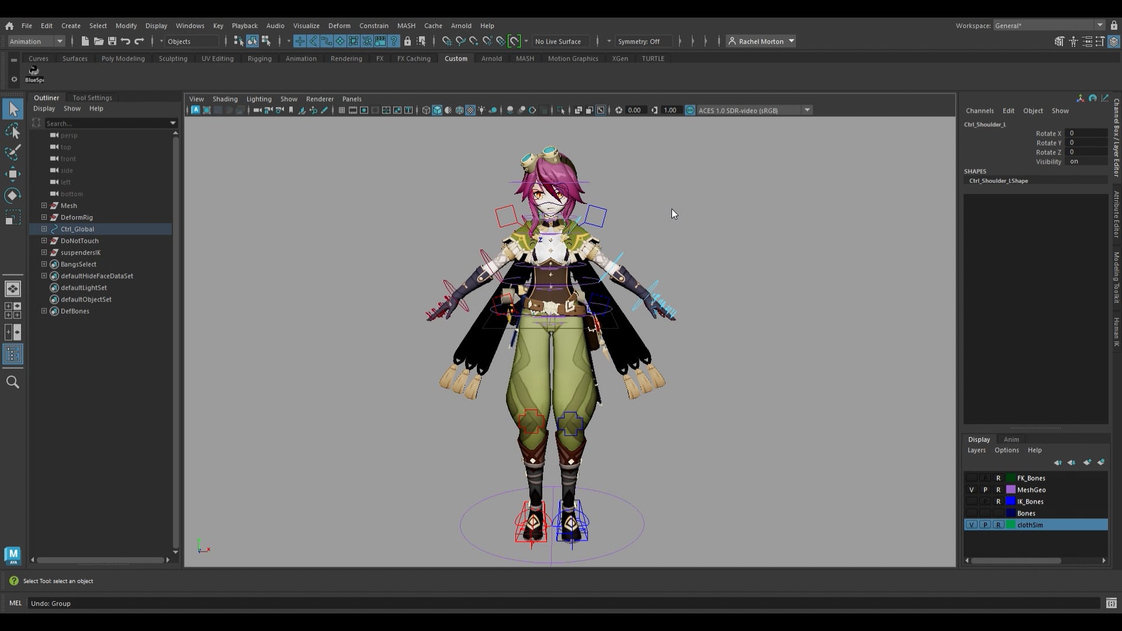Switch to the Tool Settings tab
Image resolution: width=1122 pixels, height=631 pixels.
point(92,98)
